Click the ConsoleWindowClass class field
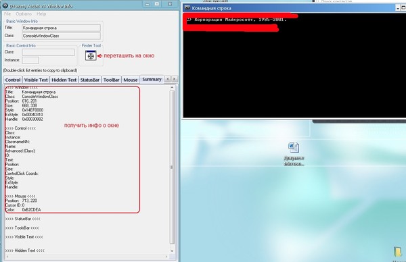406x262 pixels. point(61,36)
